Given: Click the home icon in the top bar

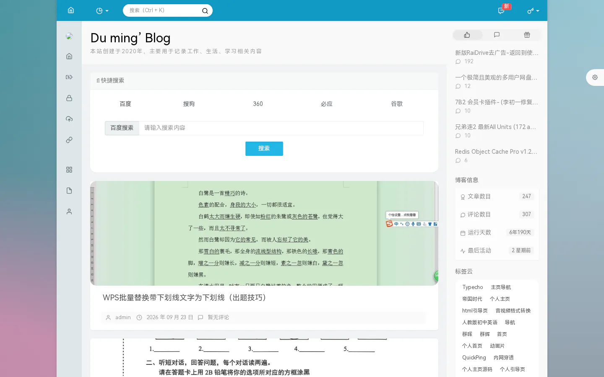Looking at the screenshot, I should pyautogui.click(x=71, y=10).
